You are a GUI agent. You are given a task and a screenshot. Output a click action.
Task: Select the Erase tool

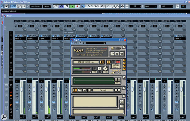(96, 6)
